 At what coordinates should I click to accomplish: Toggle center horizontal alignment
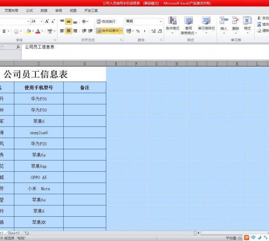(x=69, y=31)
